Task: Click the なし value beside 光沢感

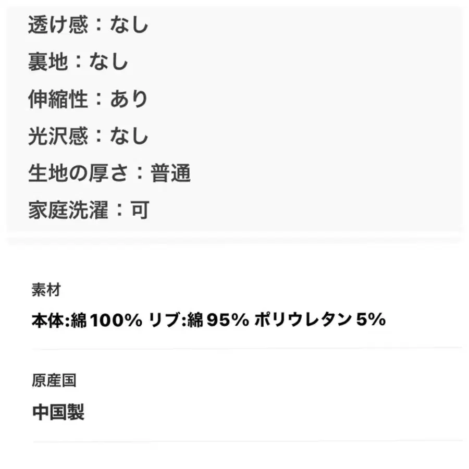Action: (129, 136)
